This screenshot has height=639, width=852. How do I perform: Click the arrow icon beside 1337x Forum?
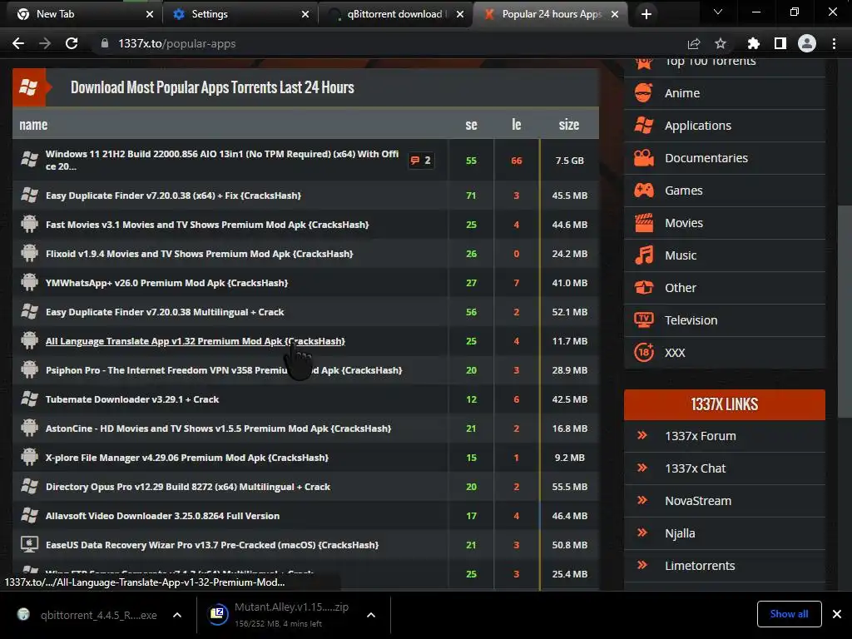coord(642,435)
